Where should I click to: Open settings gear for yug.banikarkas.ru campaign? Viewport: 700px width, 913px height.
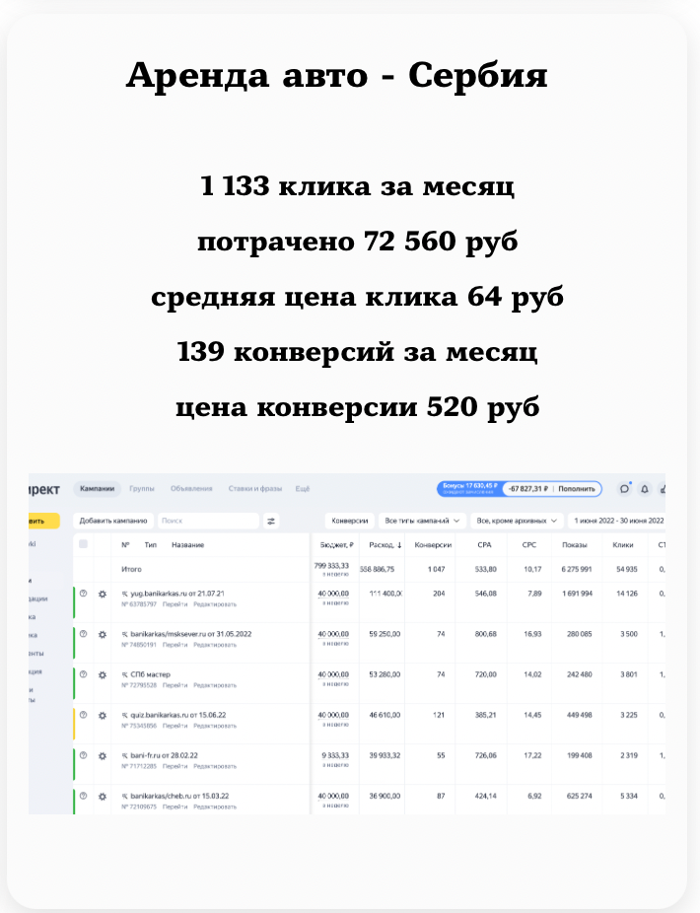pyautogui.click(x=103, y=594)
